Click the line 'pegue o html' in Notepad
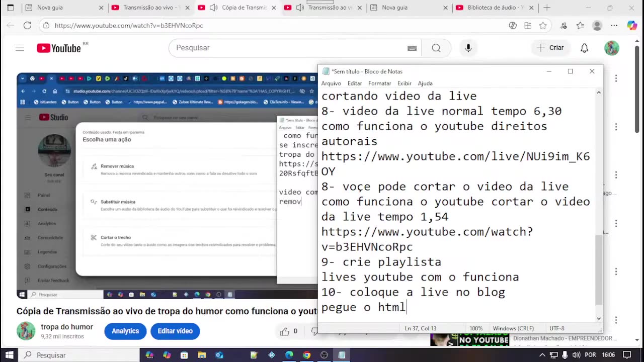 (363, 307)
